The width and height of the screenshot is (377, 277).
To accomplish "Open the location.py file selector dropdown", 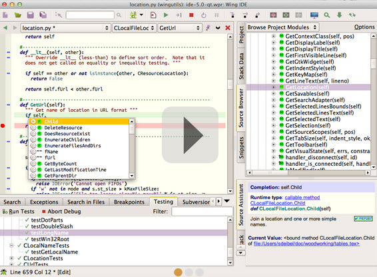I will pyautogui.click(x=66, y=28).
